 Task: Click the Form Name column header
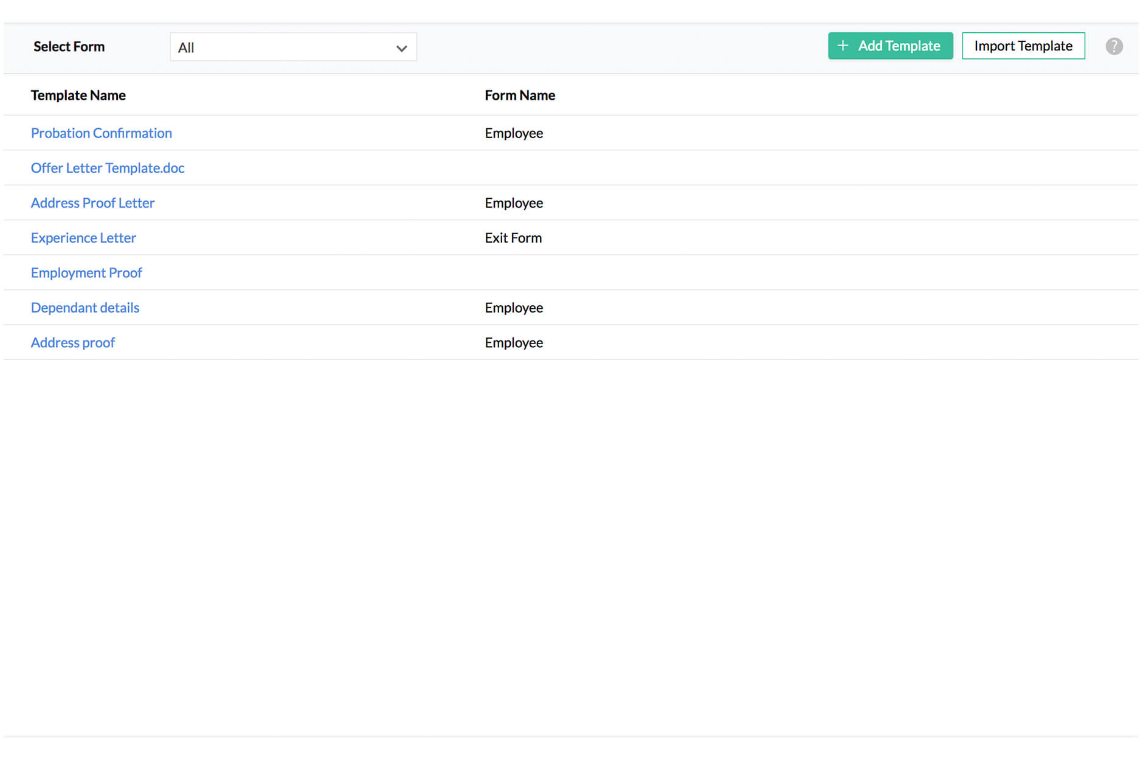[x=520, y=95]
